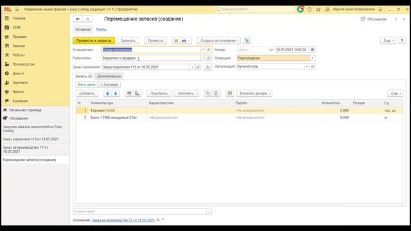411x231 pixels.
Task: Expand the Отправитель dropdown arrow
Action: 203,50
